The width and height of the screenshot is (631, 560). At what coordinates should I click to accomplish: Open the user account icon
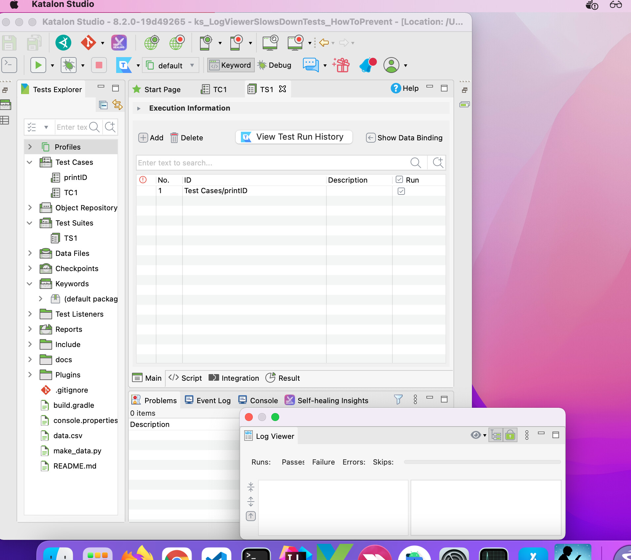pyautogui.click(x=391, y=65)
